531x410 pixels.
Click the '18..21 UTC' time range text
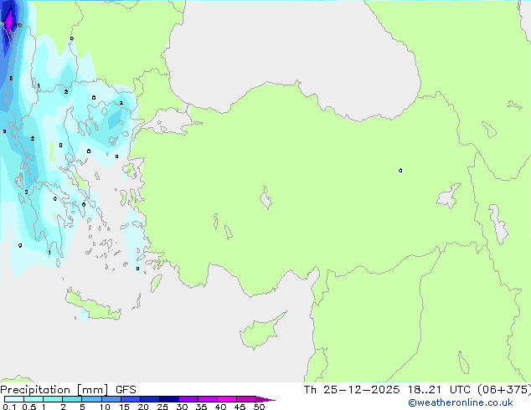(x=439, y=390)
